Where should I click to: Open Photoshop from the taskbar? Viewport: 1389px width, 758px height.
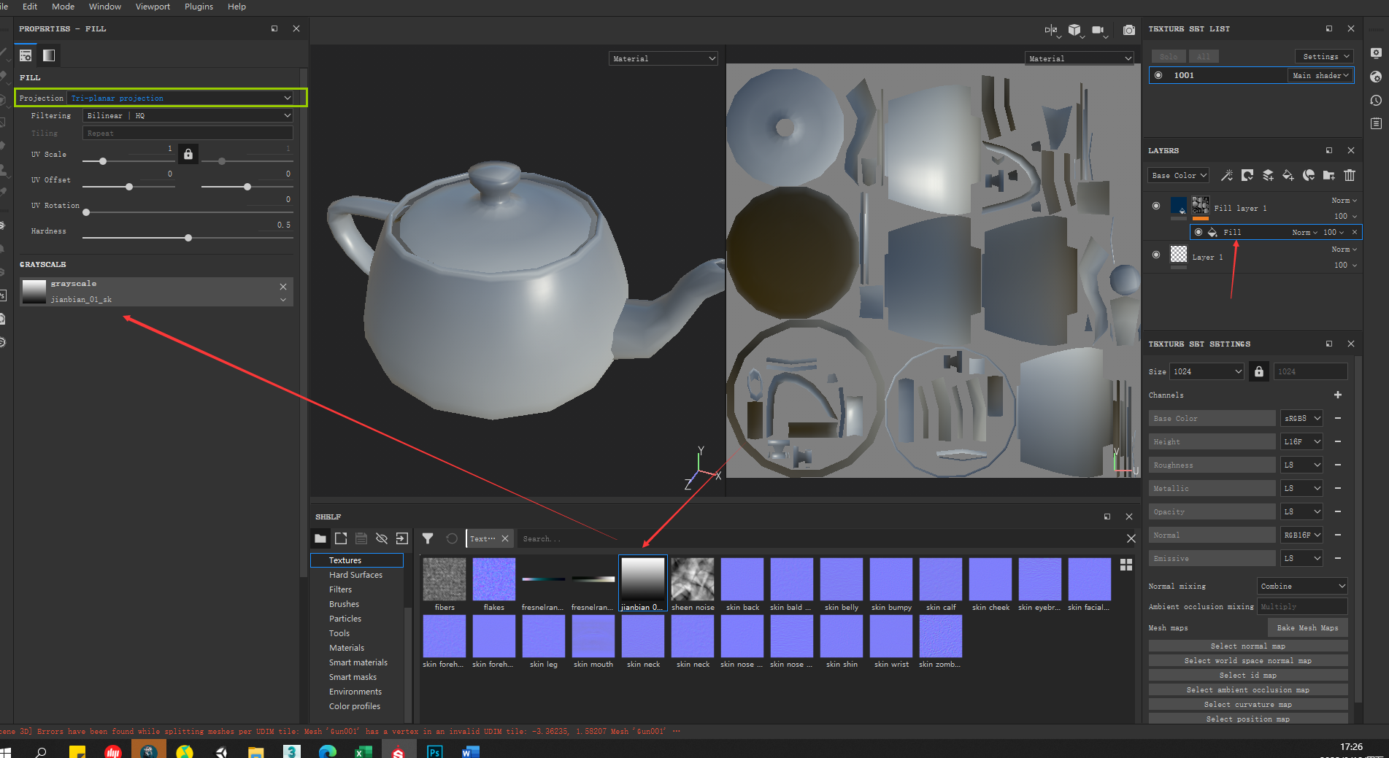(x=434, y=751)
